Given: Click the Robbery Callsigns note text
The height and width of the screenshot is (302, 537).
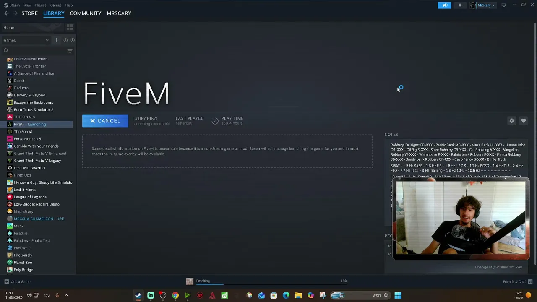Looking at the screenshot, I should [458, 152].
